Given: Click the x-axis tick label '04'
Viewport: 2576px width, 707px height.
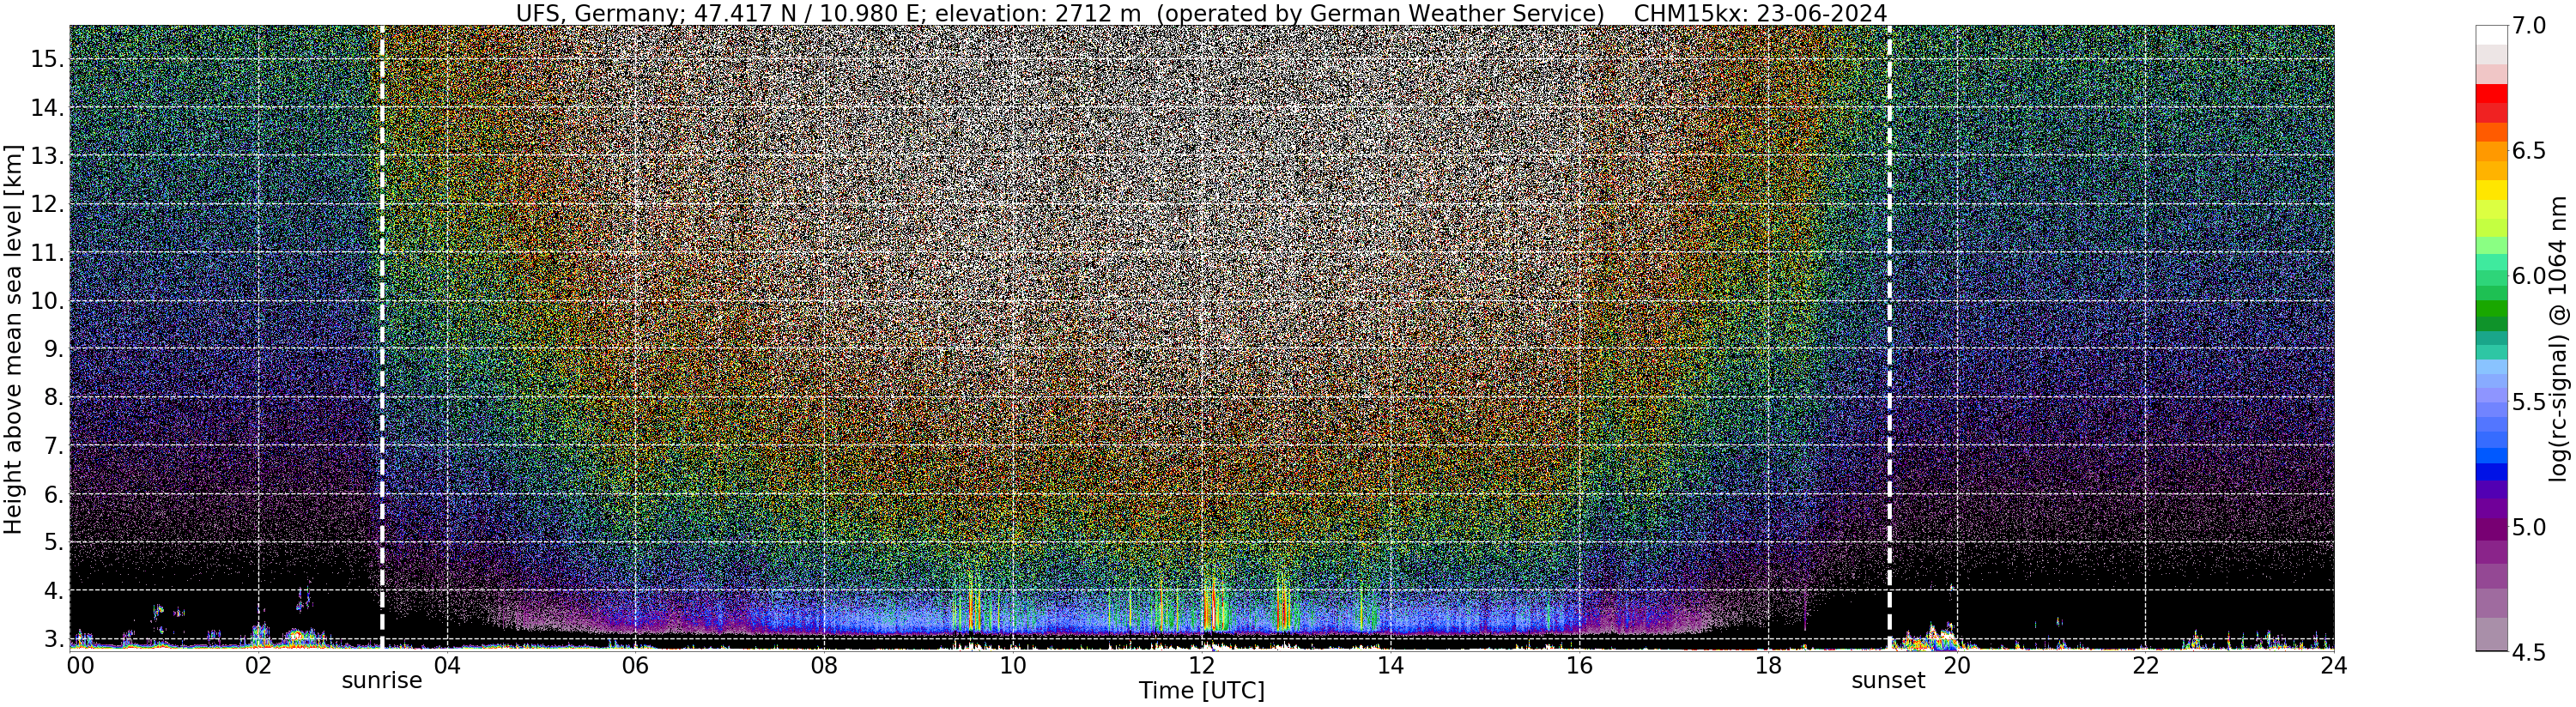Looking at the screenshot, I should click(447, 665).
